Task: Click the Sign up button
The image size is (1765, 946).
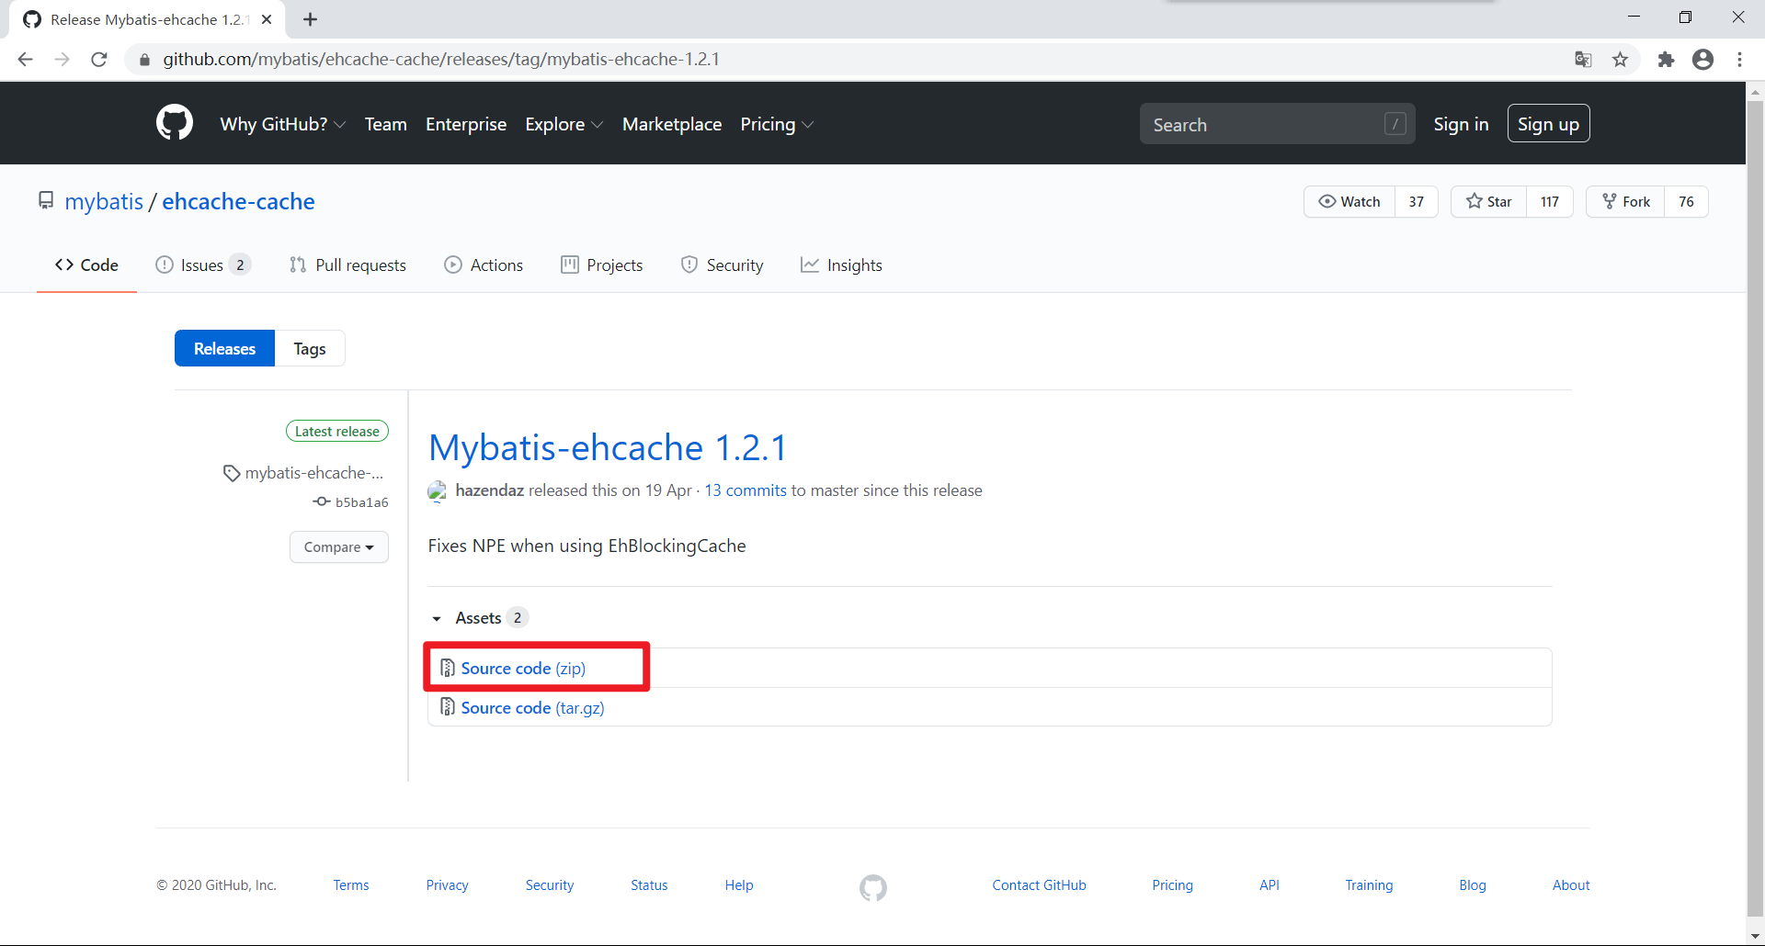Action: click(1548, 124)
